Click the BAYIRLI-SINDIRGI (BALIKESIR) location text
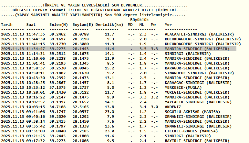Screen dimensions: 249x143 197,141
